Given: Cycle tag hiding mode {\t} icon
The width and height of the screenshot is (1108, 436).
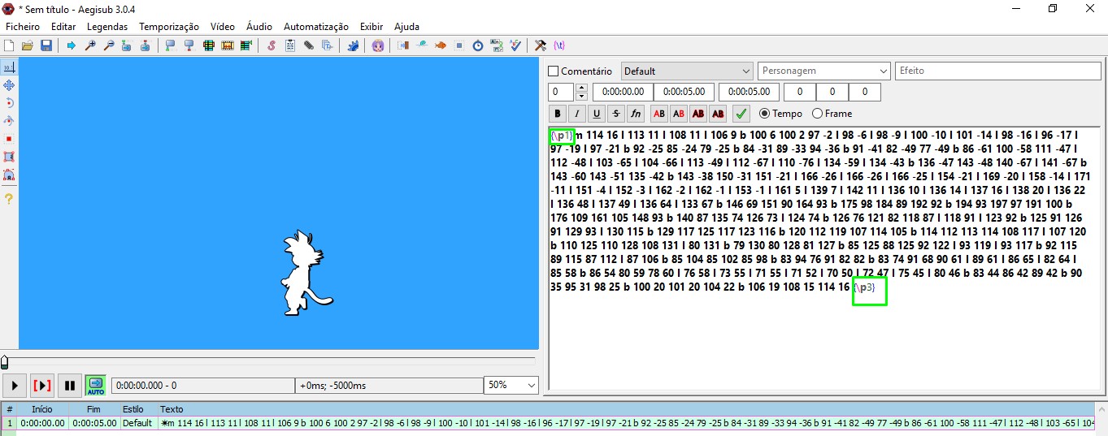Looking at the screenshot, I should coord(559,45).
